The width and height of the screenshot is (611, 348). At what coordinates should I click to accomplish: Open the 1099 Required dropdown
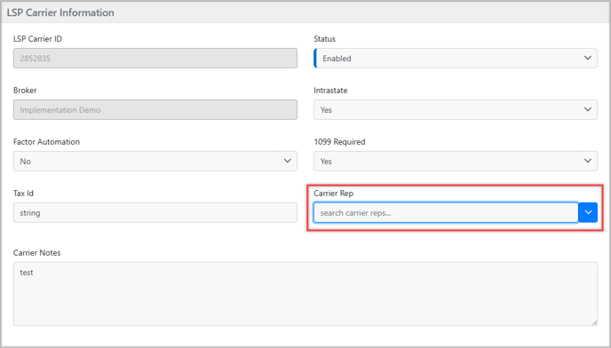tap(455, 161)
